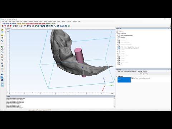The width and height of the screenshot is (172, 129).
Task: Select the Rotate view tool
Action: [x=2, y=52]
